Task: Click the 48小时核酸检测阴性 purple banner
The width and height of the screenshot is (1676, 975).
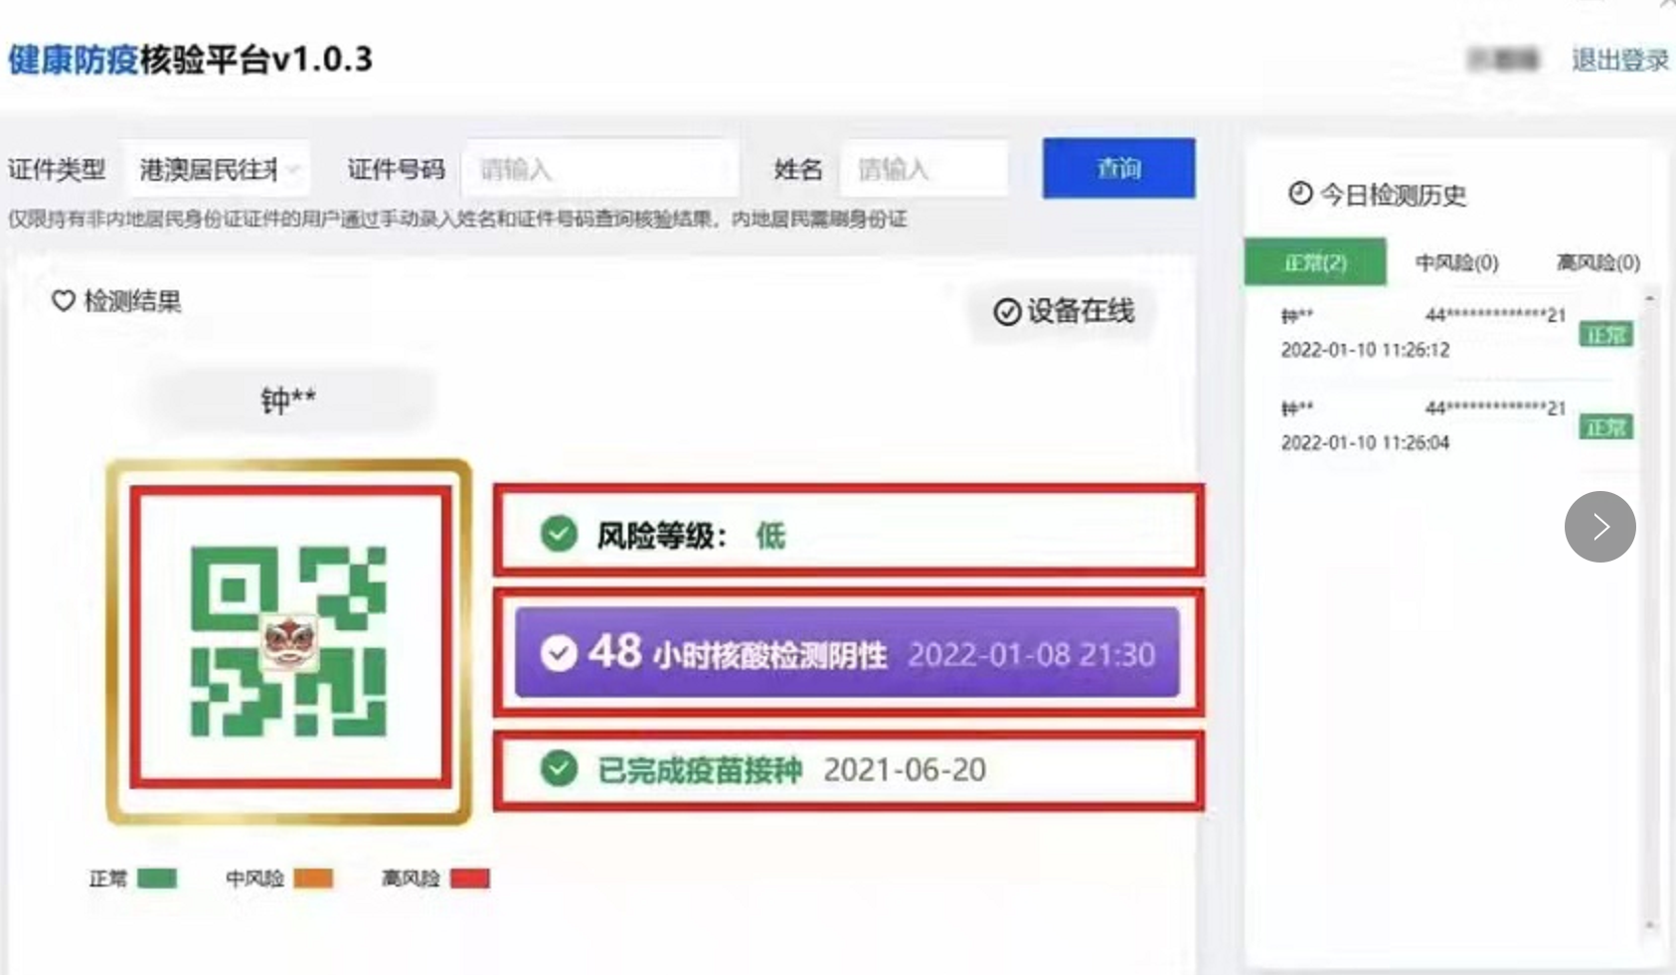Action: 847,653
